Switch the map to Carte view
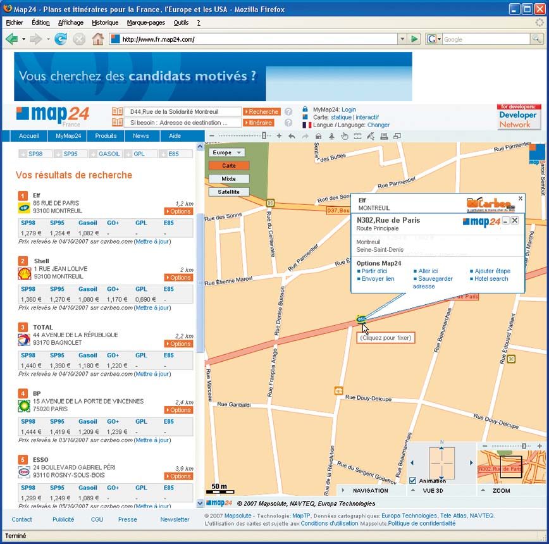Viewport: 549px width, 544px height. 229,166
